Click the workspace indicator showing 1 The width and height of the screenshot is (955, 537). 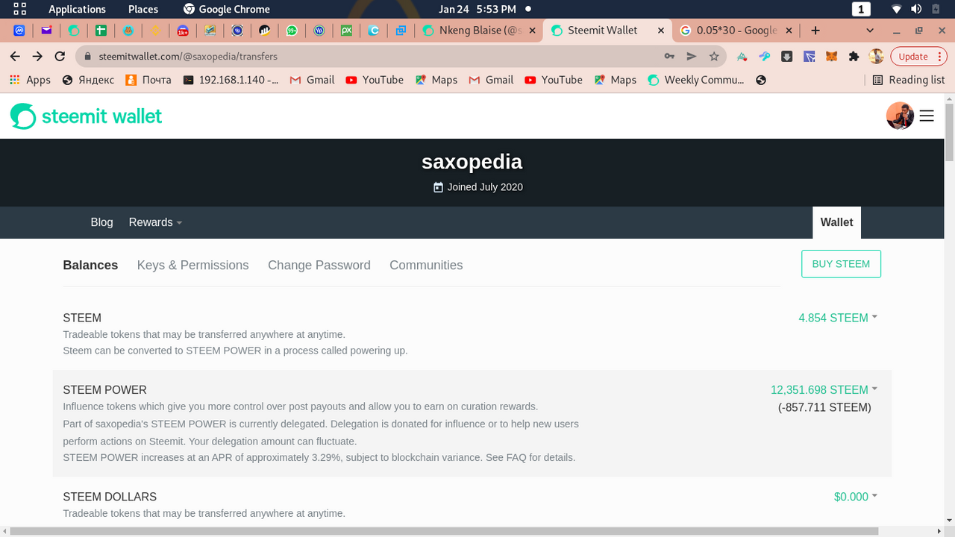pyautogui.click(x=861, y=9)
